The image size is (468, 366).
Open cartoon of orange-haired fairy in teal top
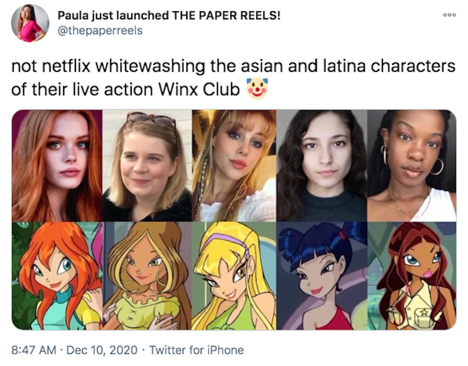(x=57, y=276)
